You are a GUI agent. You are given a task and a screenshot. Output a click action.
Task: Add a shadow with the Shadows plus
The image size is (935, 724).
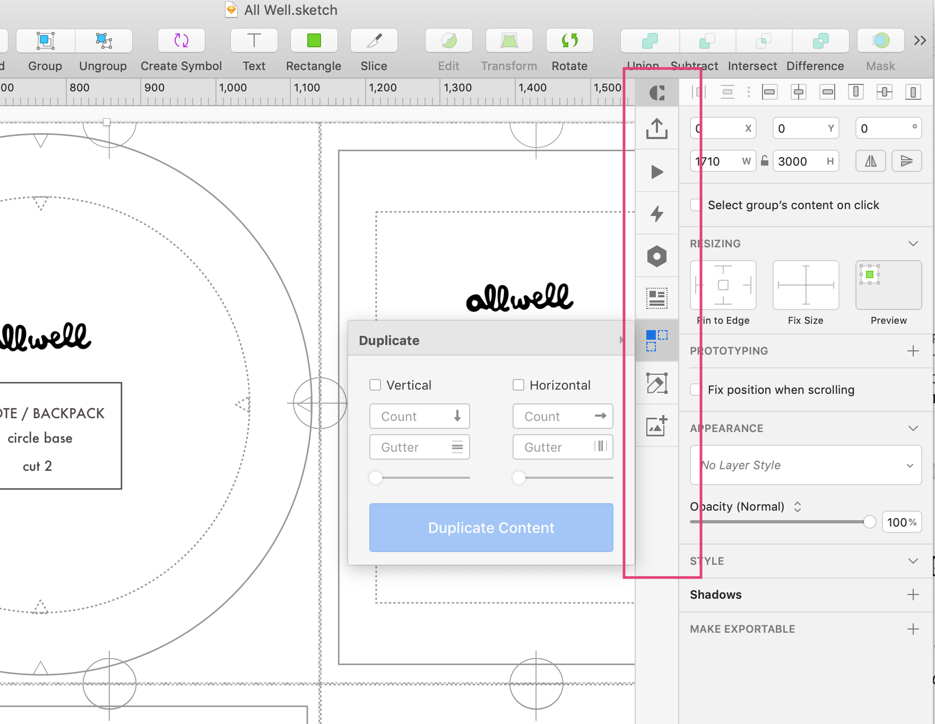tap(913, 594)
